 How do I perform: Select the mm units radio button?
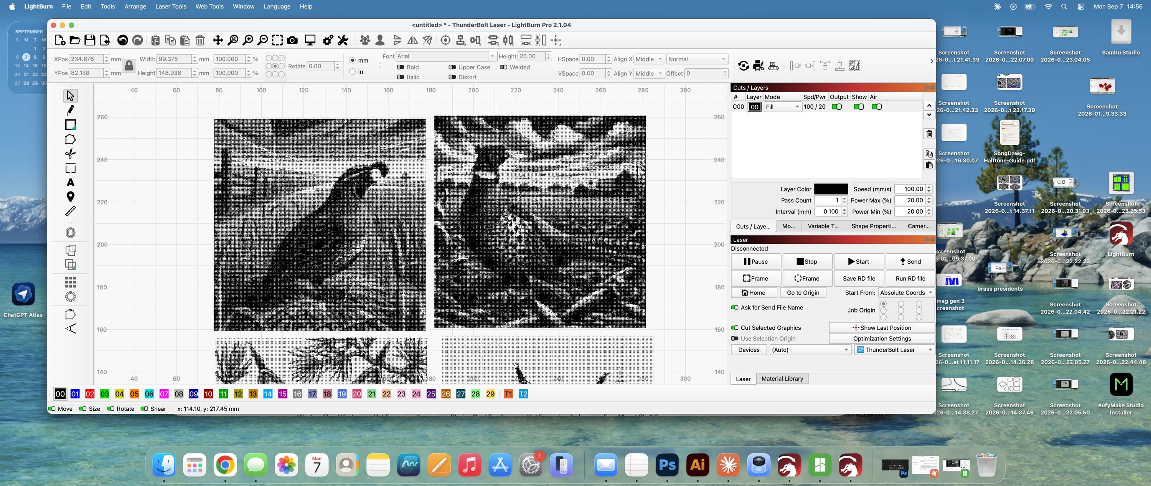(353, 60)
